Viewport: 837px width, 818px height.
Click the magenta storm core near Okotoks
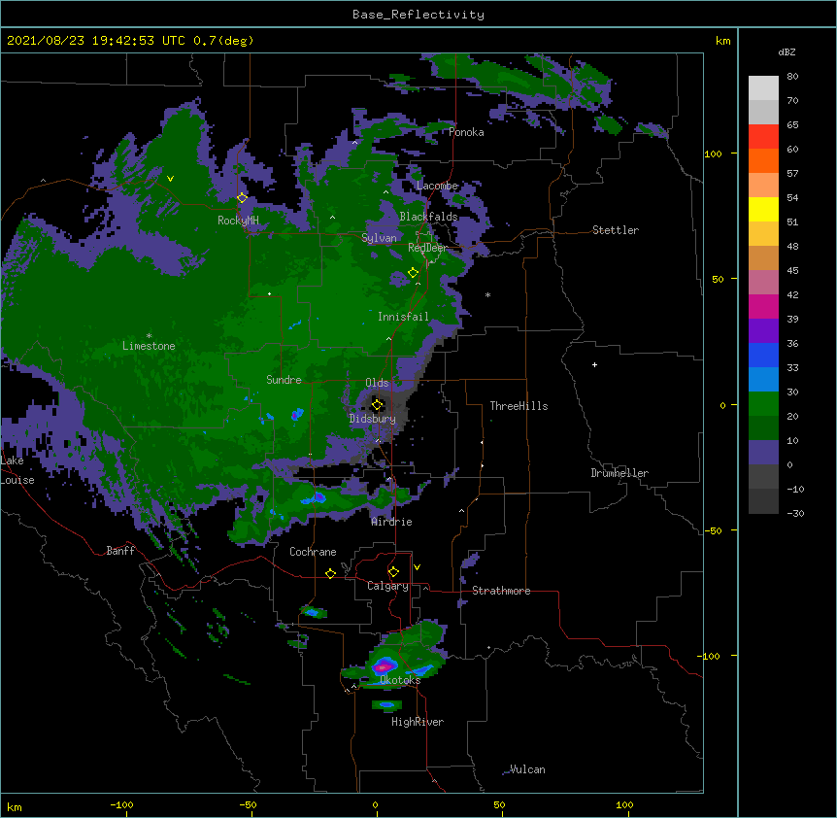tap(383, 666)
